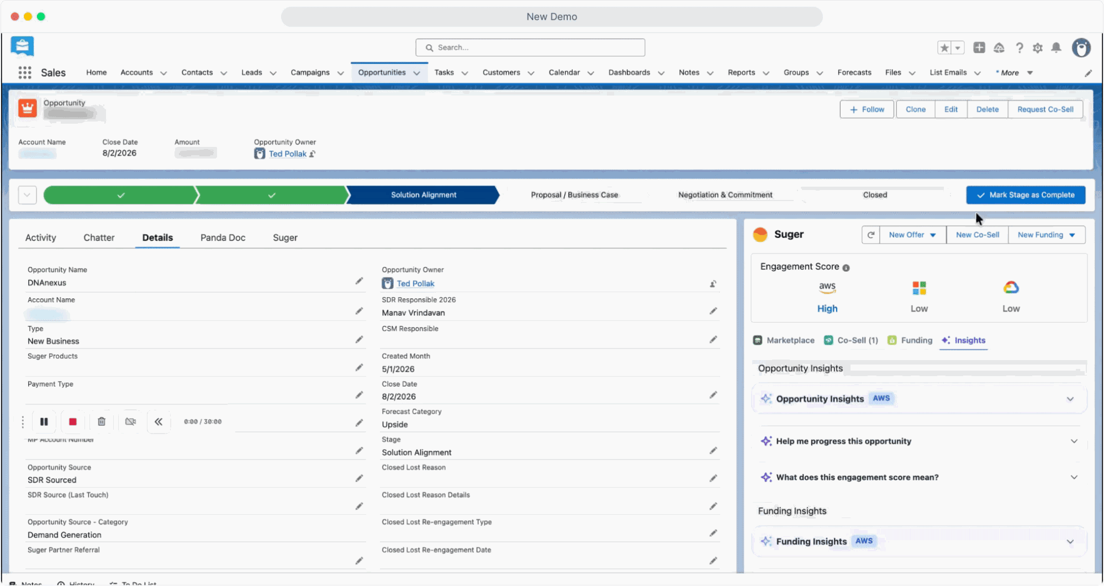Image resolution: width=1104 pixels, height=586 pixels.
Task: Edit the Opportunity Name pencil icon
Action: [x=359, y=281]
